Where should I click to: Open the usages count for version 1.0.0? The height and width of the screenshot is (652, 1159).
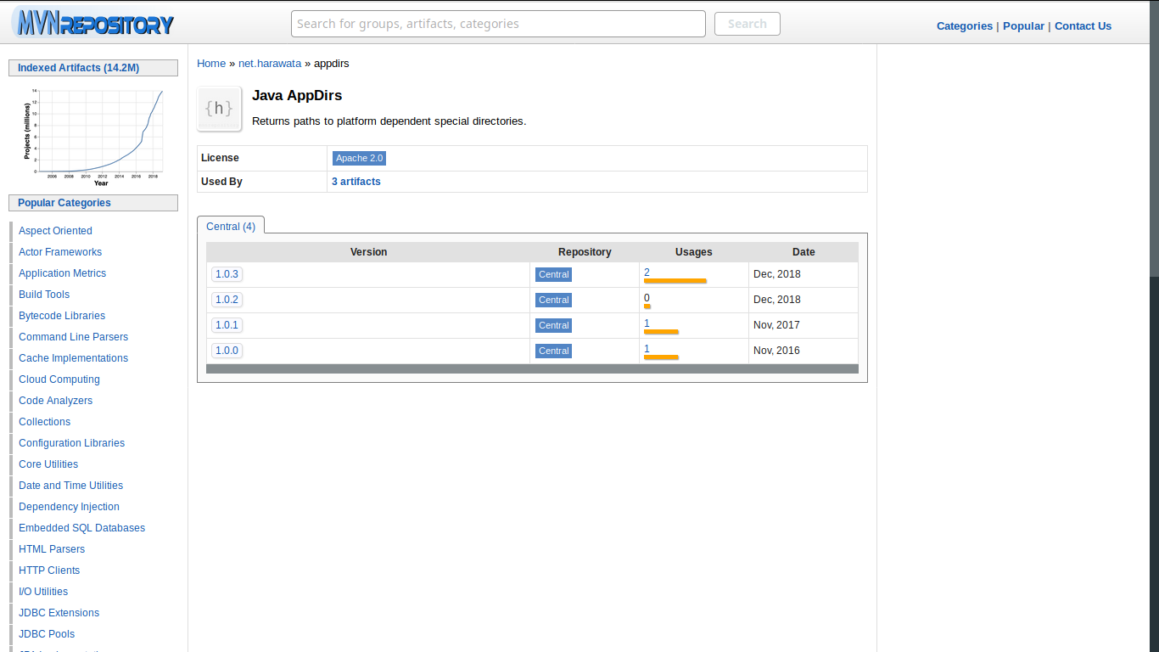point(647,349)
